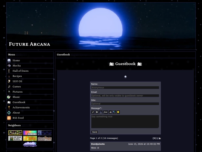The width and height of the screenshot is (202, 152).
Task: Focus the Email input field
Action: tap(125, 96)
